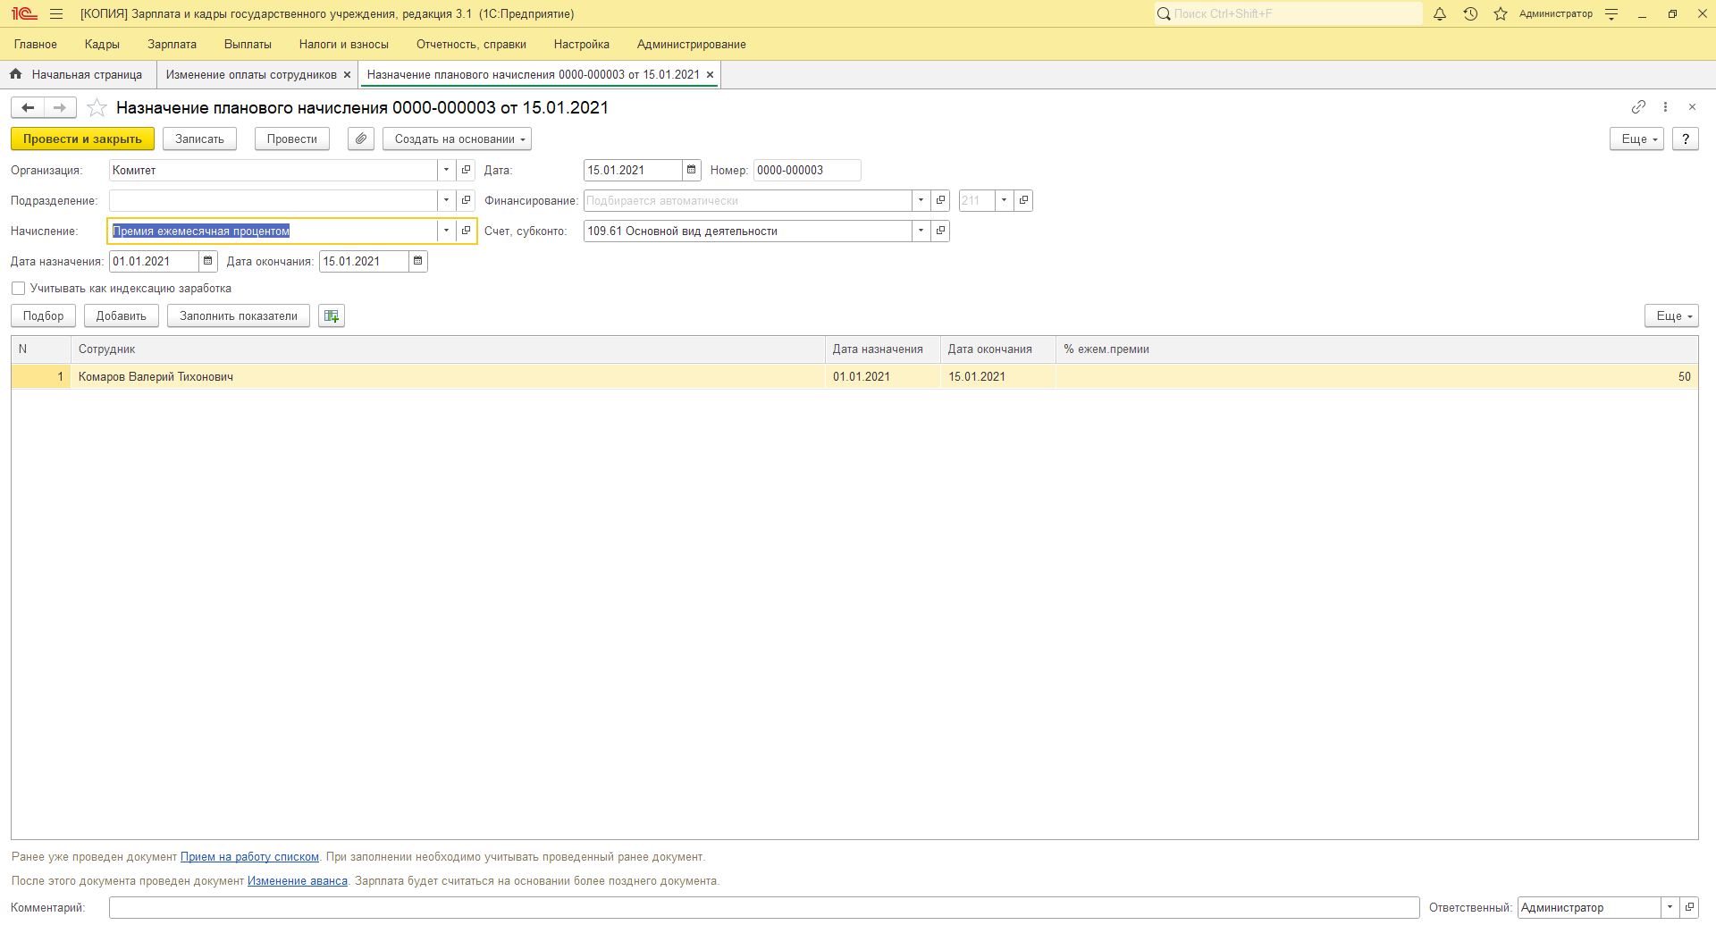Open the Зарплата menu

pos(172,45)
